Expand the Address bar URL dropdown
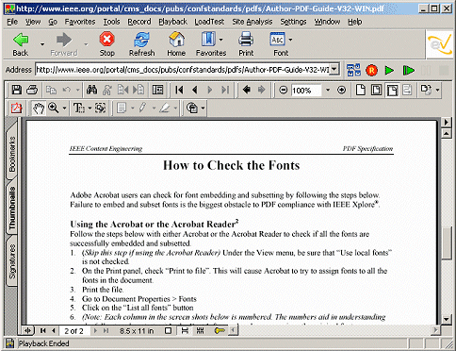The width and height of the screenshot is (456, 351). [x=334, y=69]
